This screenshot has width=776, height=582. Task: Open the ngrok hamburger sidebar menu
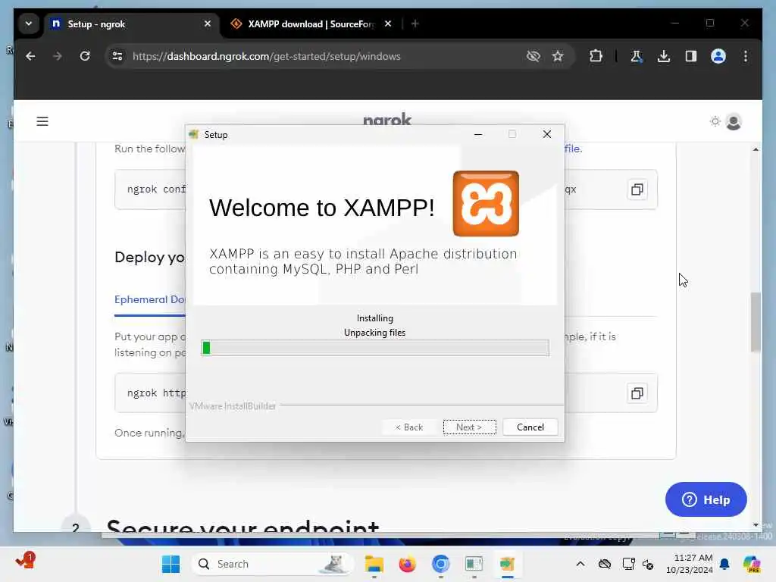(x=42, y=121)
